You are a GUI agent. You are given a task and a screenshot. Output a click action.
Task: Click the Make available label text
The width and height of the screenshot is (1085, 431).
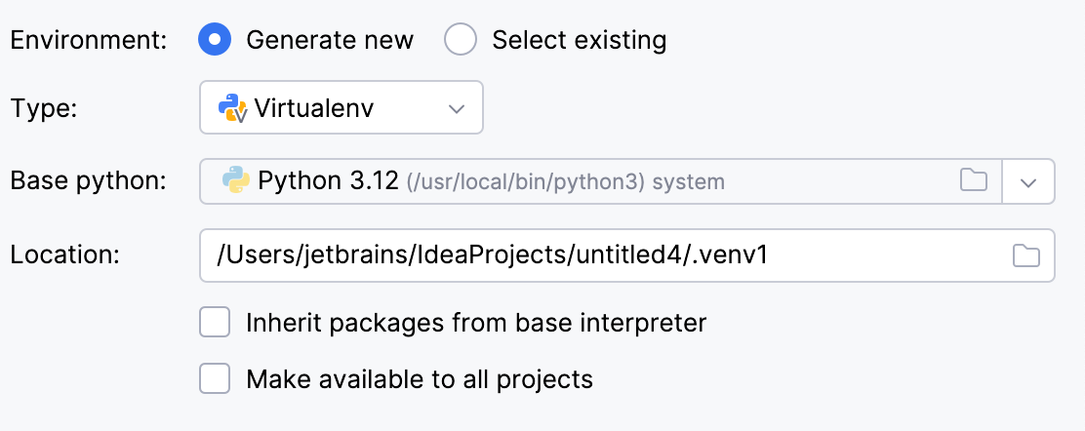pos(420,379)
